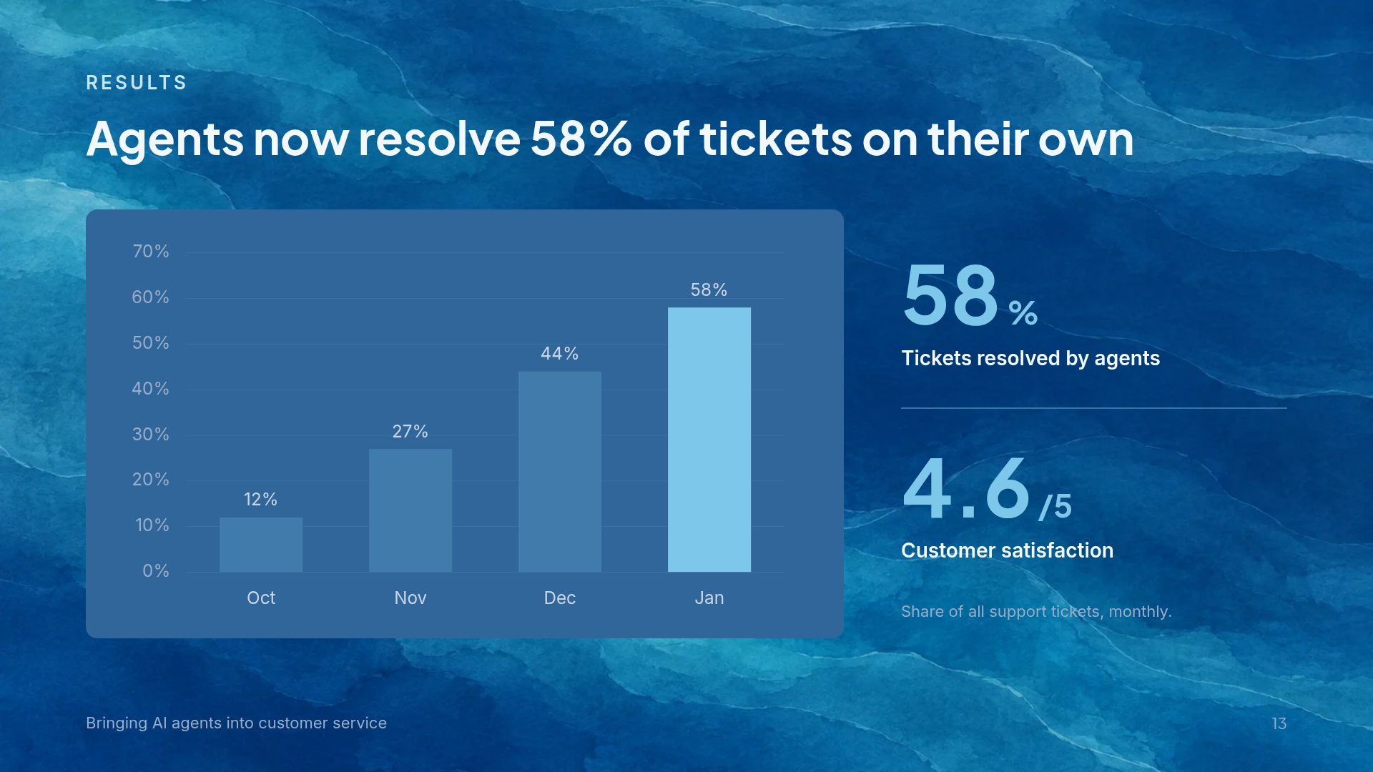Click the 12% data label above Oct
The width and height of the screenshot is (1373, 772).
[x=260, y=499]
